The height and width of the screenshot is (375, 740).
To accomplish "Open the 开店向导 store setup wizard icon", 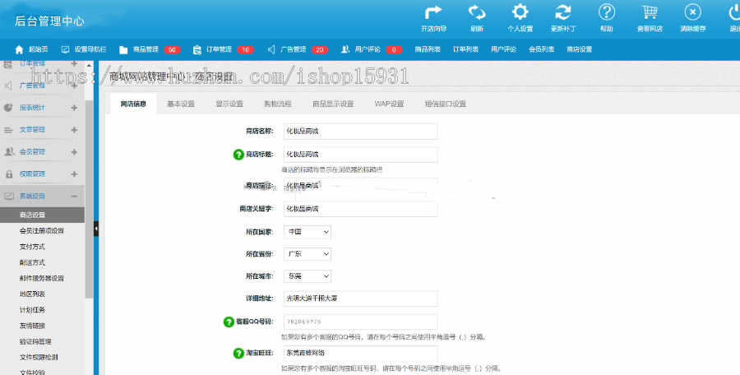I will (x=433, y=12).
